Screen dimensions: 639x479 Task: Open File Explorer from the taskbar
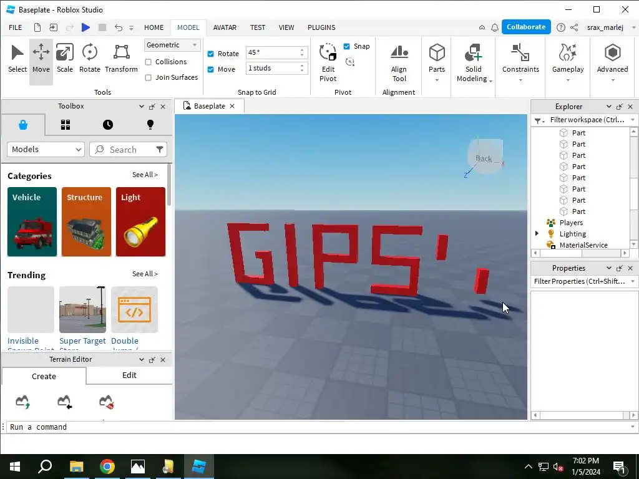tap(76, 467)
